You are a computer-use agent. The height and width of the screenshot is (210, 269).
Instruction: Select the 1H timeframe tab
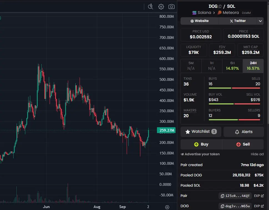coord(212,66)
